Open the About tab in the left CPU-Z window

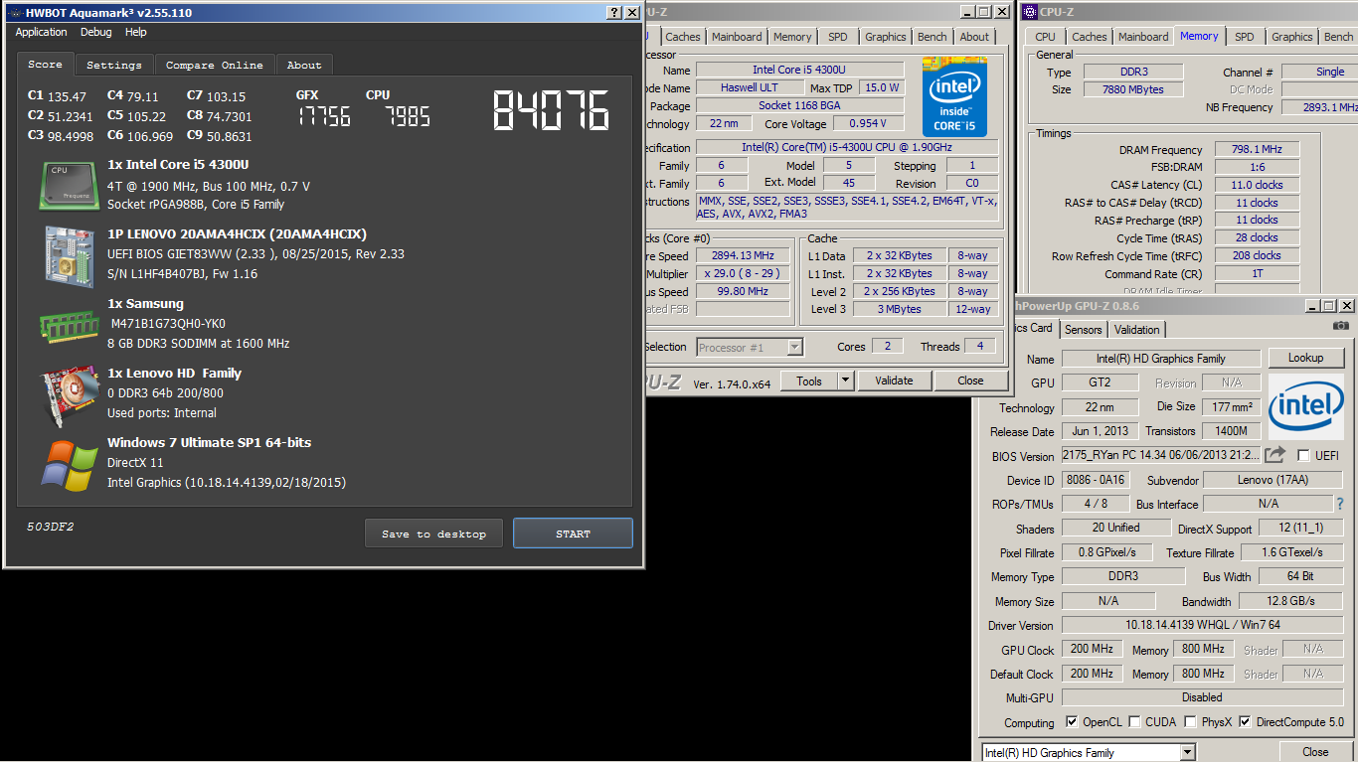(x=974, y=37)
